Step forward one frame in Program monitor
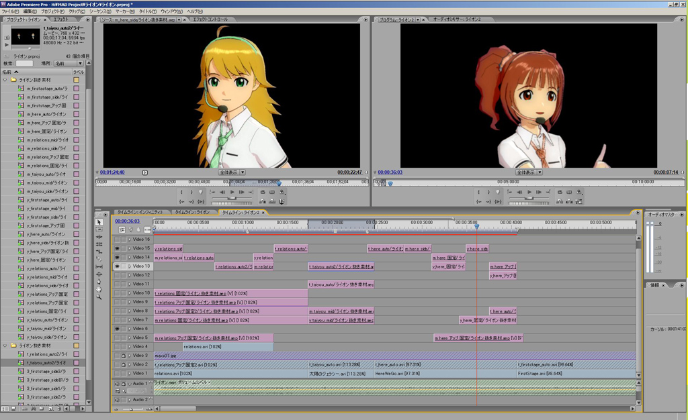688x420 pixels. (x=539, y=193)
